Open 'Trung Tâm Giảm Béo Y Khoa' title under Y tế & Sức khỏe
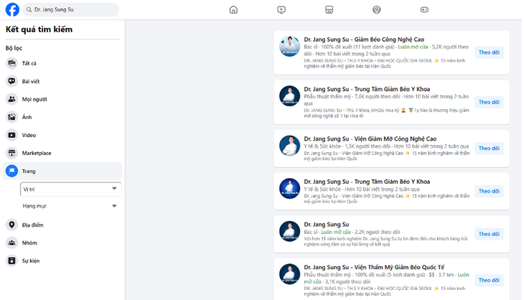This screenshot has height=300, width=524. (x=367, y=182)
